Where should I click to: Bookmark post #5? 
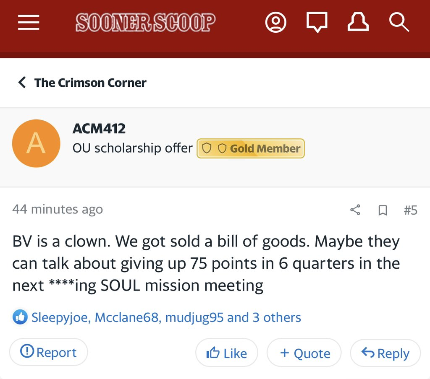coord(383,210)
